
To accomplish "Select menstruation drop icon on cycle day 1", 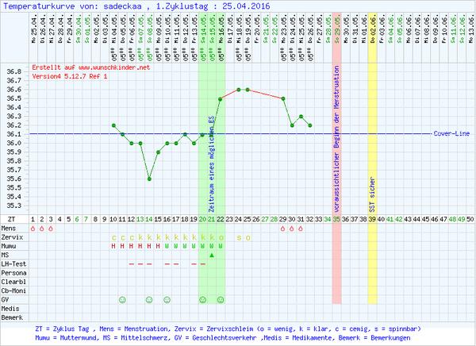I will coord(33,228).
